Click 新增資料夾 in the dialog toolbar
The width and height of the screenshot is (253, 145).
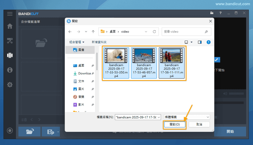99,42
